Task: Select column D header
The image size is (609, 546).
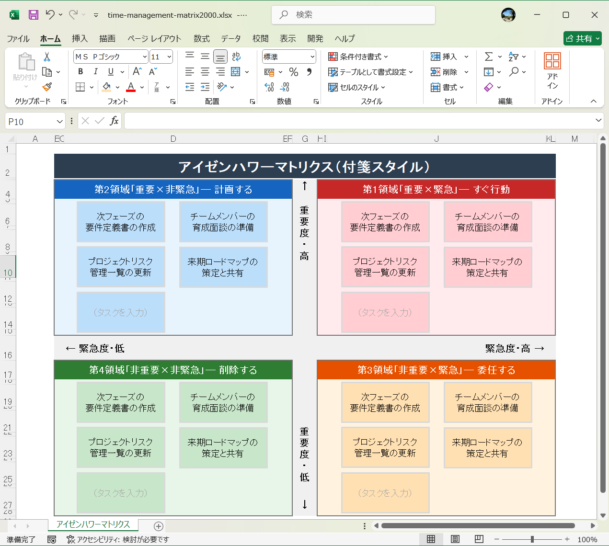Action: pyautogui.click(x=173, y=138)
